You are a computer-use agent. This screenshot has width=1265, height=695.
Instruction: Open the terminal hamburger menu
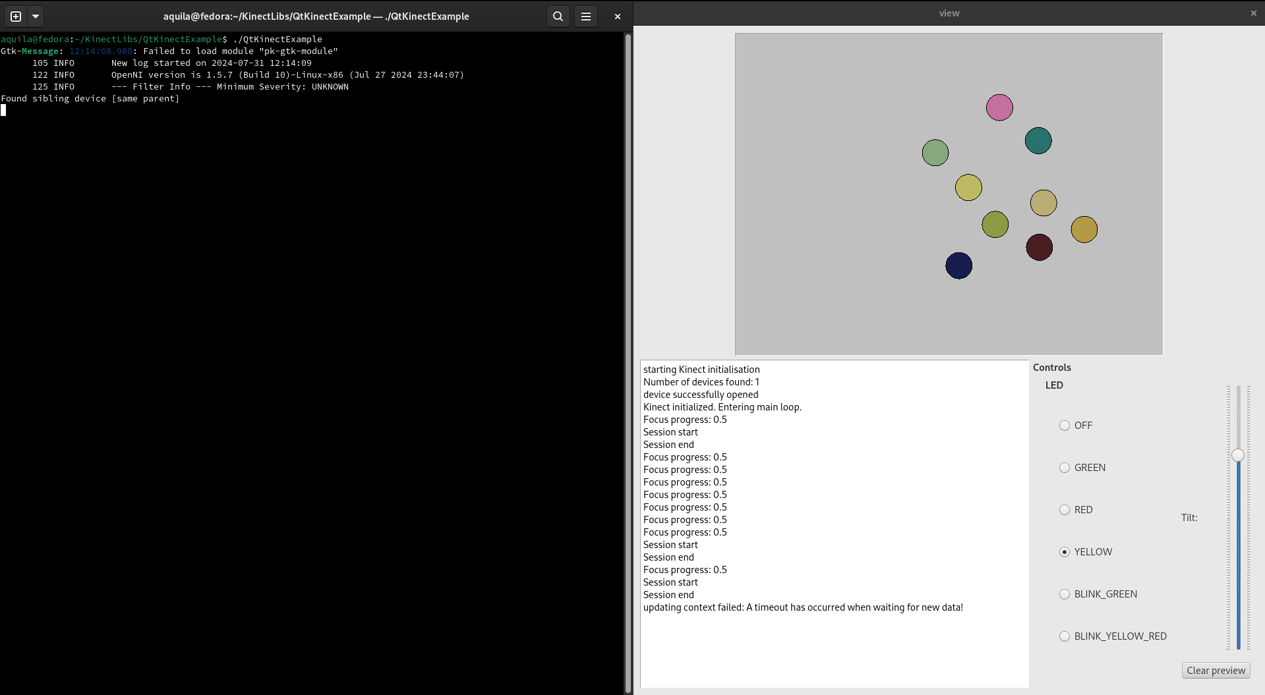585,16
